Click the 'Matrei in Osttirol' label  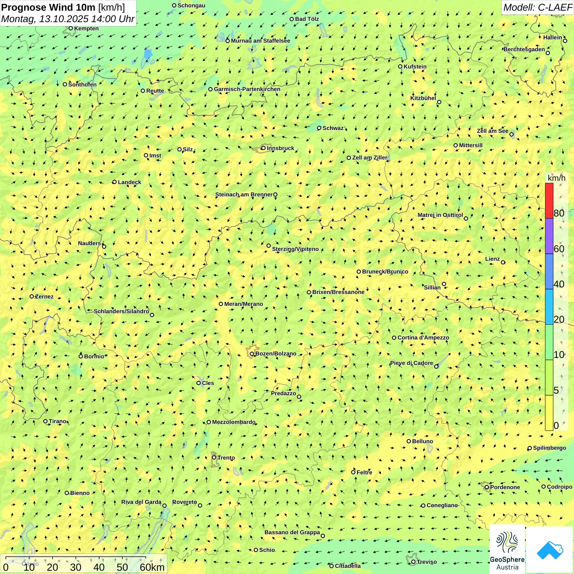tap(440, 215)
